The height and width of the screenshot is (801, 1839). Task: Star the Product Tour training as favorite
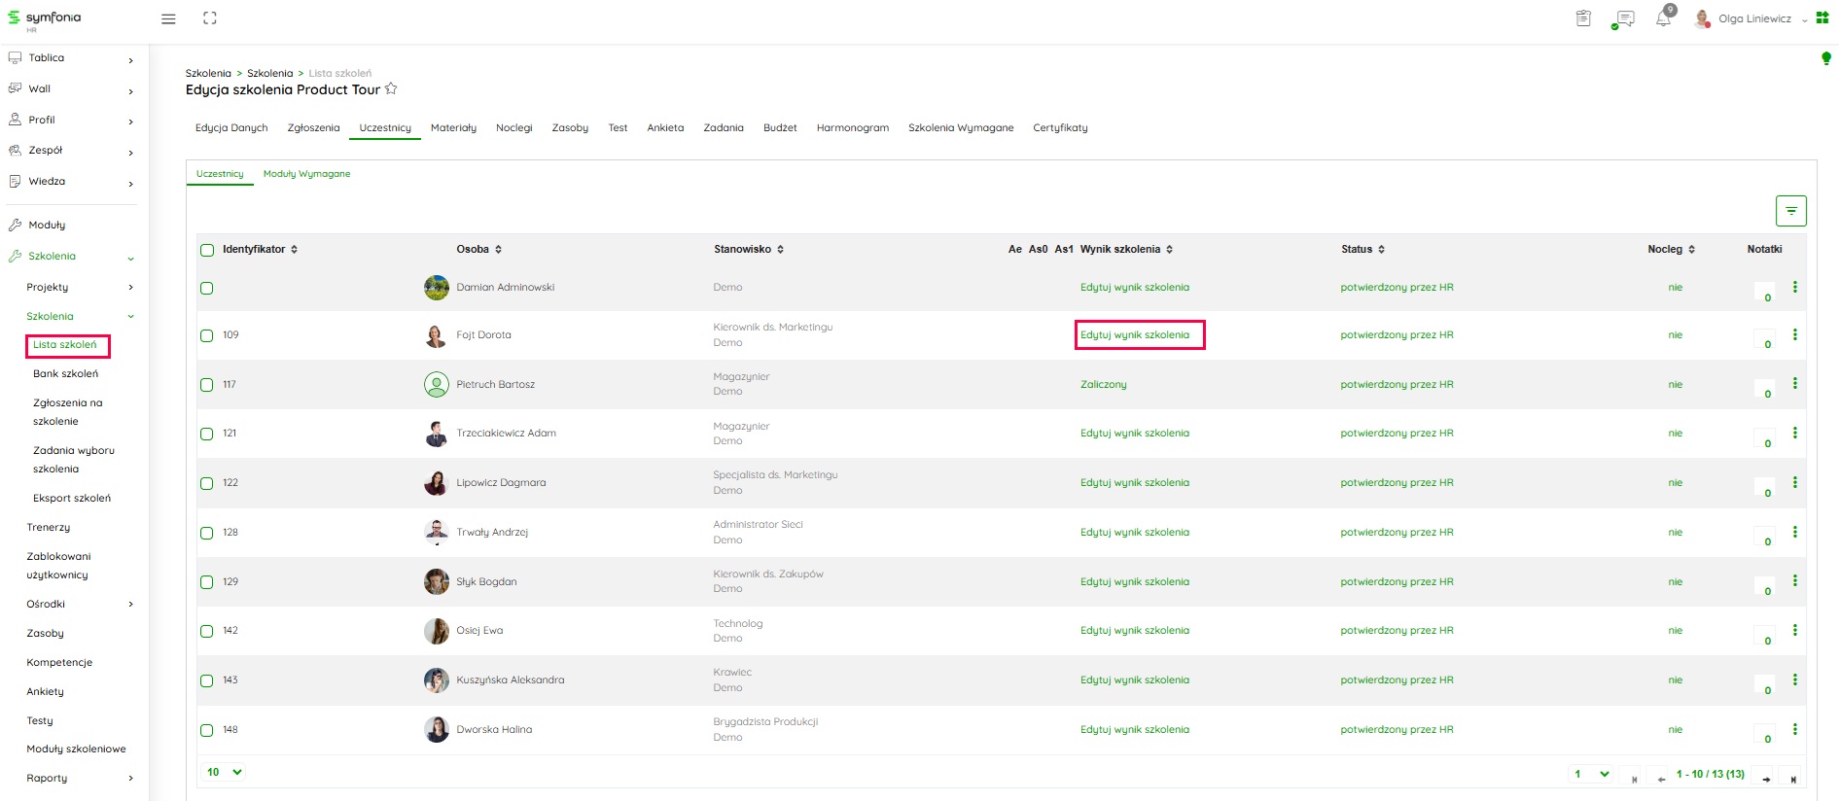[x=391, y=89]
